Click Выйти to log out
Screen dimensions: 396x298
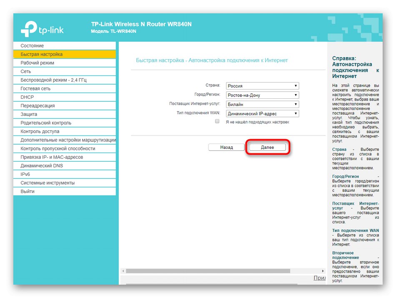pos(65,192)
